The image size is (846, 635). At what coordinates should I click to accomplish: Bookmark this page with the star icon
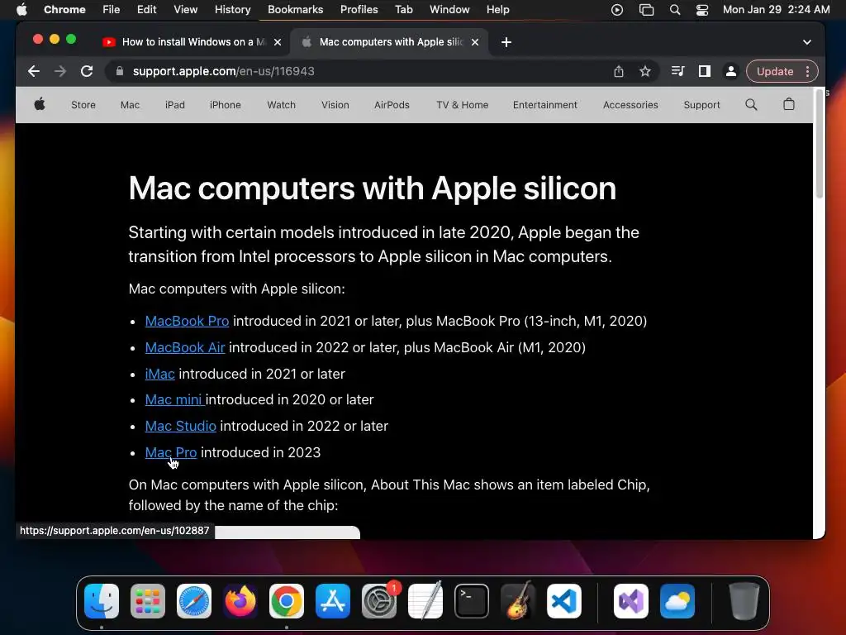pyautogui.click(x=644, y=71)
